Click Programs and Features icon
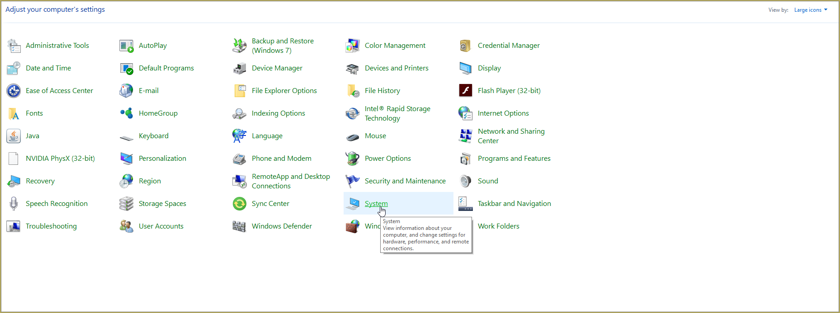Screen dimensions: 840x313 466,159
